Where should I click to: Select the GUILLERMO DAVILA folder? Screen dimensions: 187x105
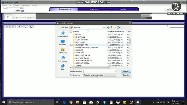[83, 55]
